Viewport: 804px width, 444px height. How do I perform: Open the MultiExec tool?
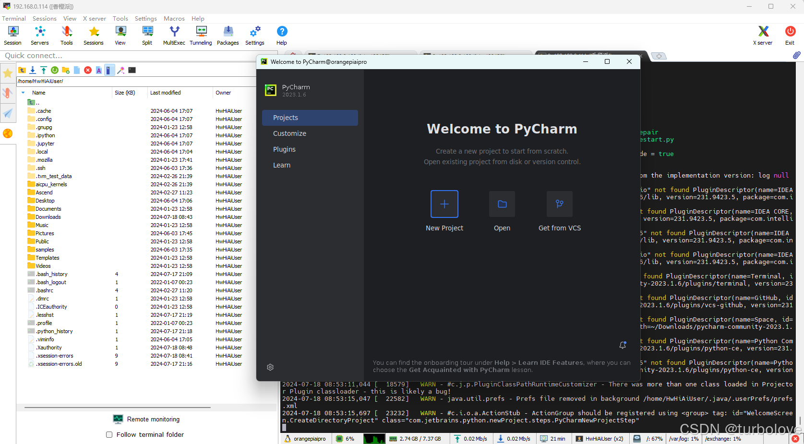[x=174, y=36]
